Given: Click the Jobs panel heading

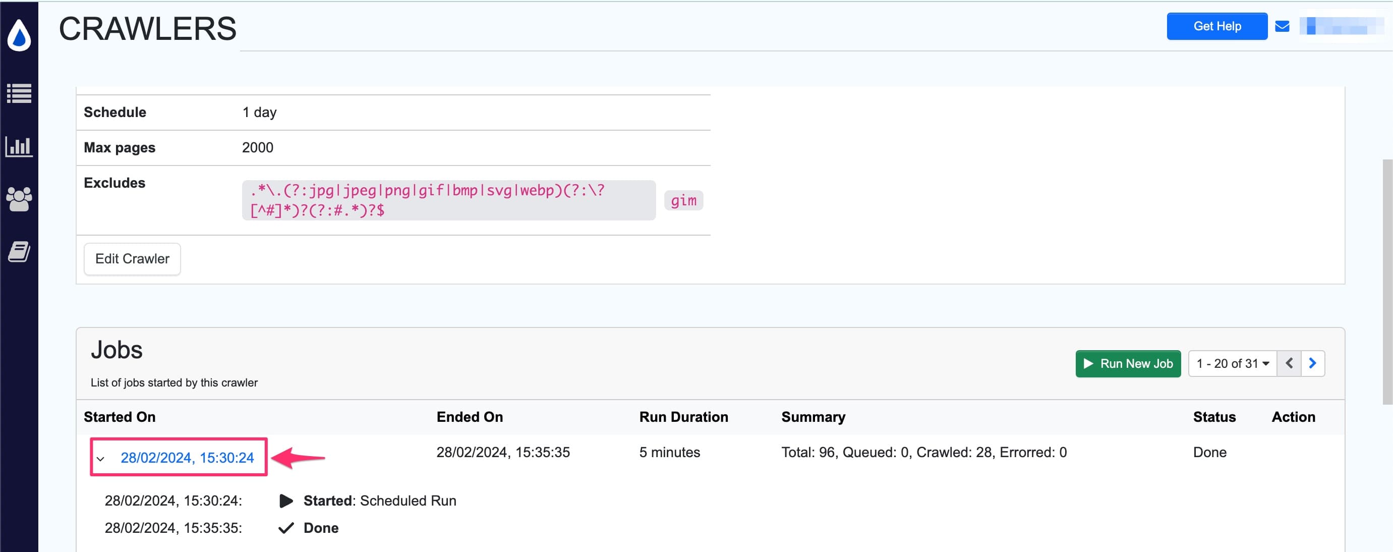Looking at the screenshot, I should 117,349.
